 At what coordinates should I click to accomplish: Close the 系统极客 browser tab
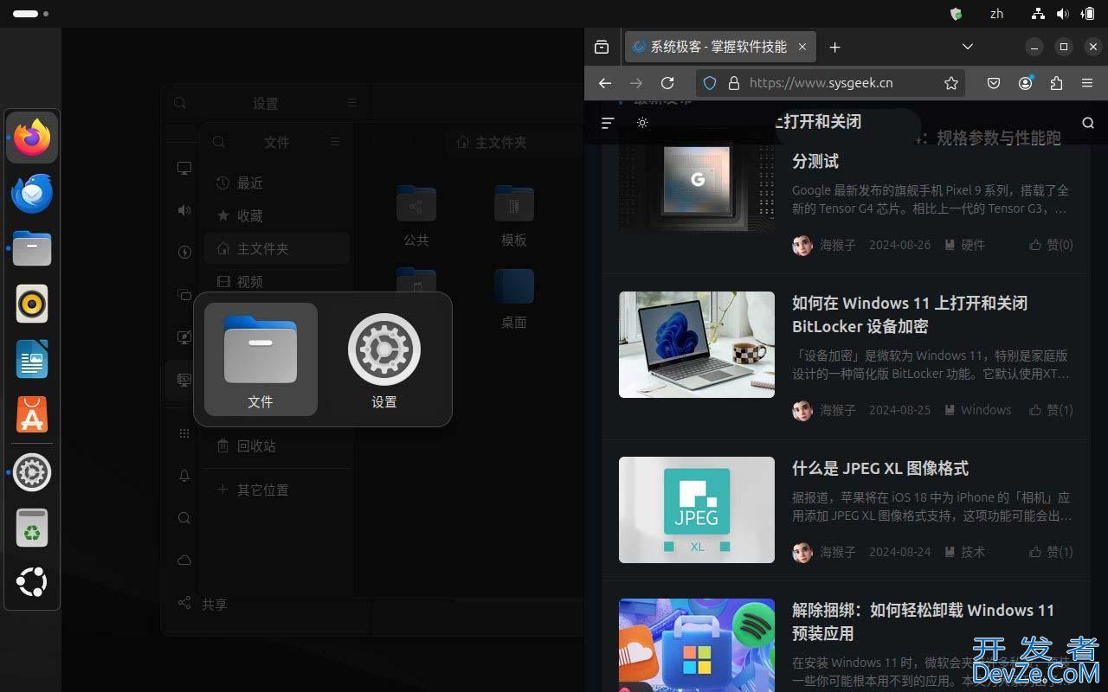click(802, 47)
